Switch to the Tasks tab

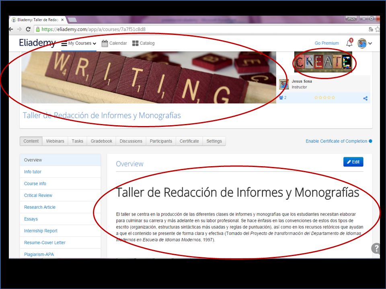click(x=77, y=141)
